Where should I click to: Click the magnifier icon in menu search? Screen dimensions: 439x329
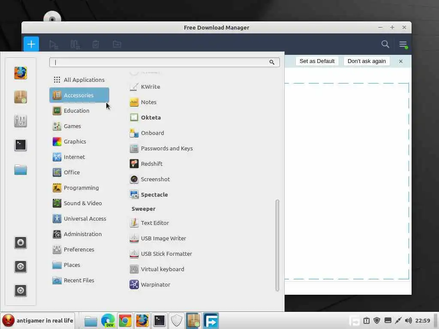pyautogui.click(x=271, y=62)
